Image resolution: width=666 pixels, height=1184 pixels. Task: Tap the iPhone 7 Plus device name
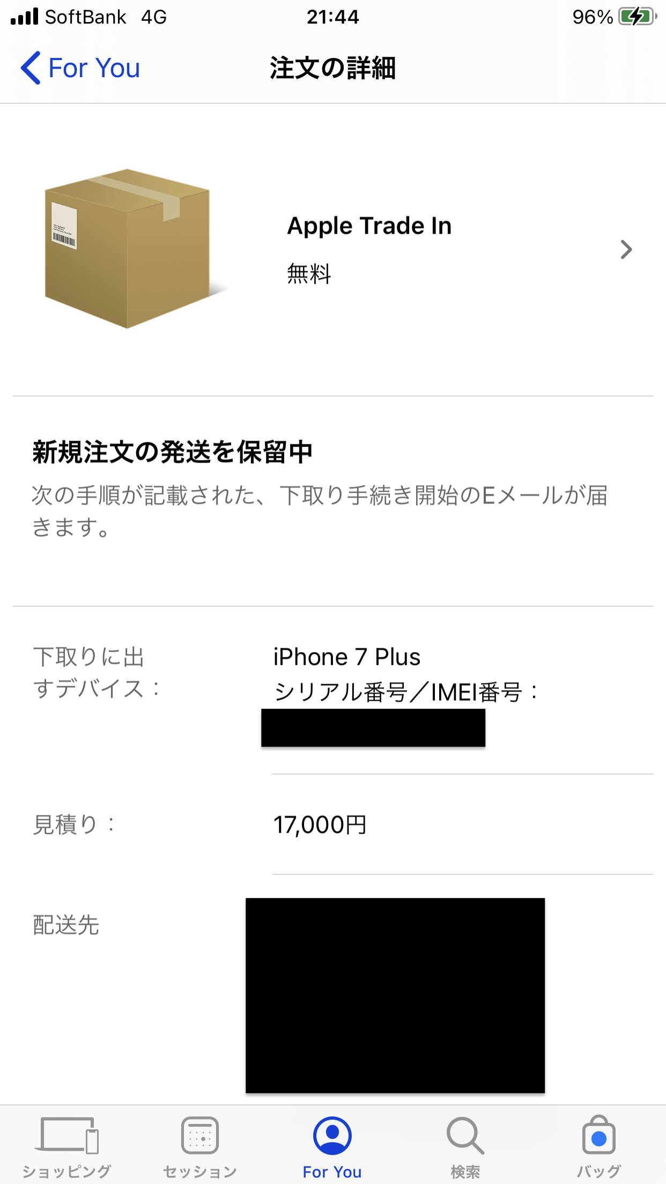click(346, 657)
